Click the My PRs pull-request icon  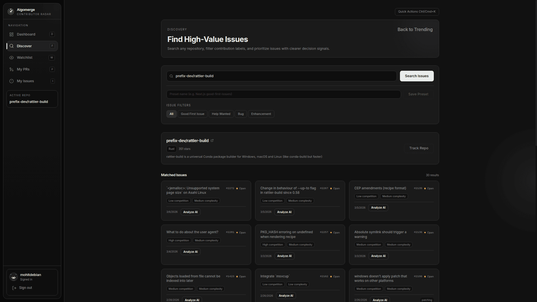[11, 69]
